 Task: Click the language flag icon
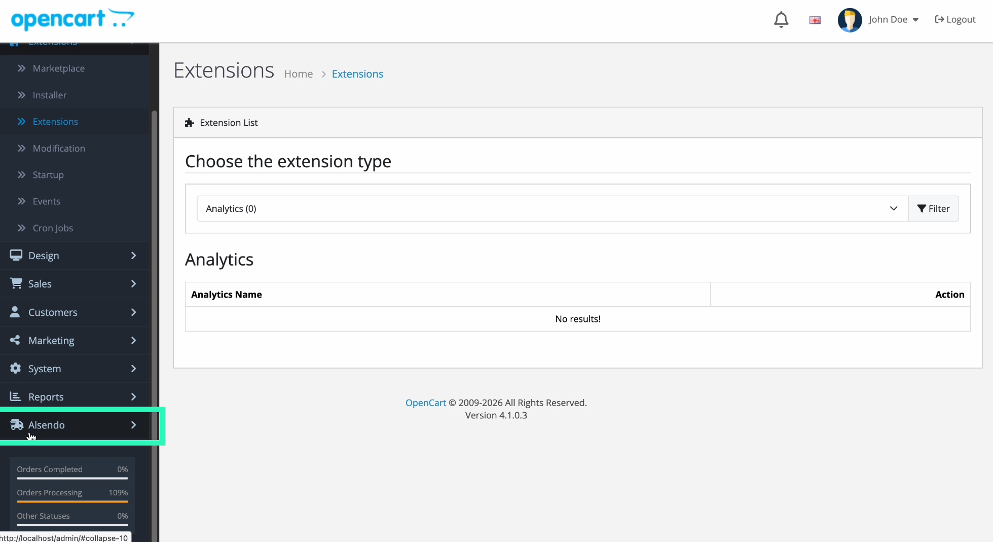(815, 20)
